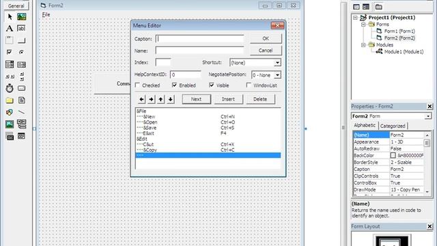Image resolution: width=437 pixels, height=246 pixels.
Task: Open the Form2 object dropdown in Properties
Action: click(x=428, y=116)
